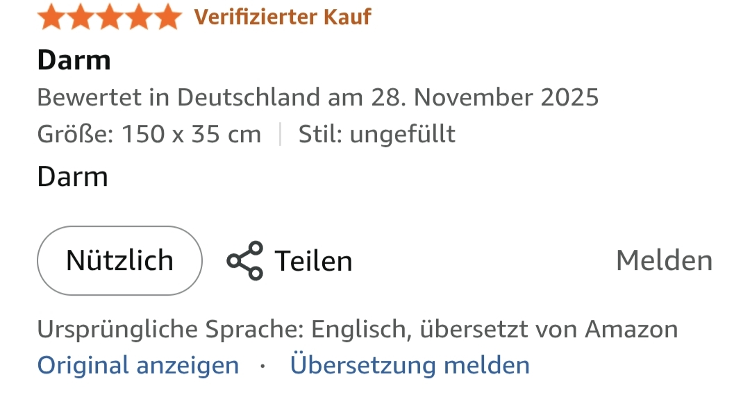The width and height of the screenshot is (750, 397).
Task: Click the Stil: ungefüllt text
Action: 376,134
